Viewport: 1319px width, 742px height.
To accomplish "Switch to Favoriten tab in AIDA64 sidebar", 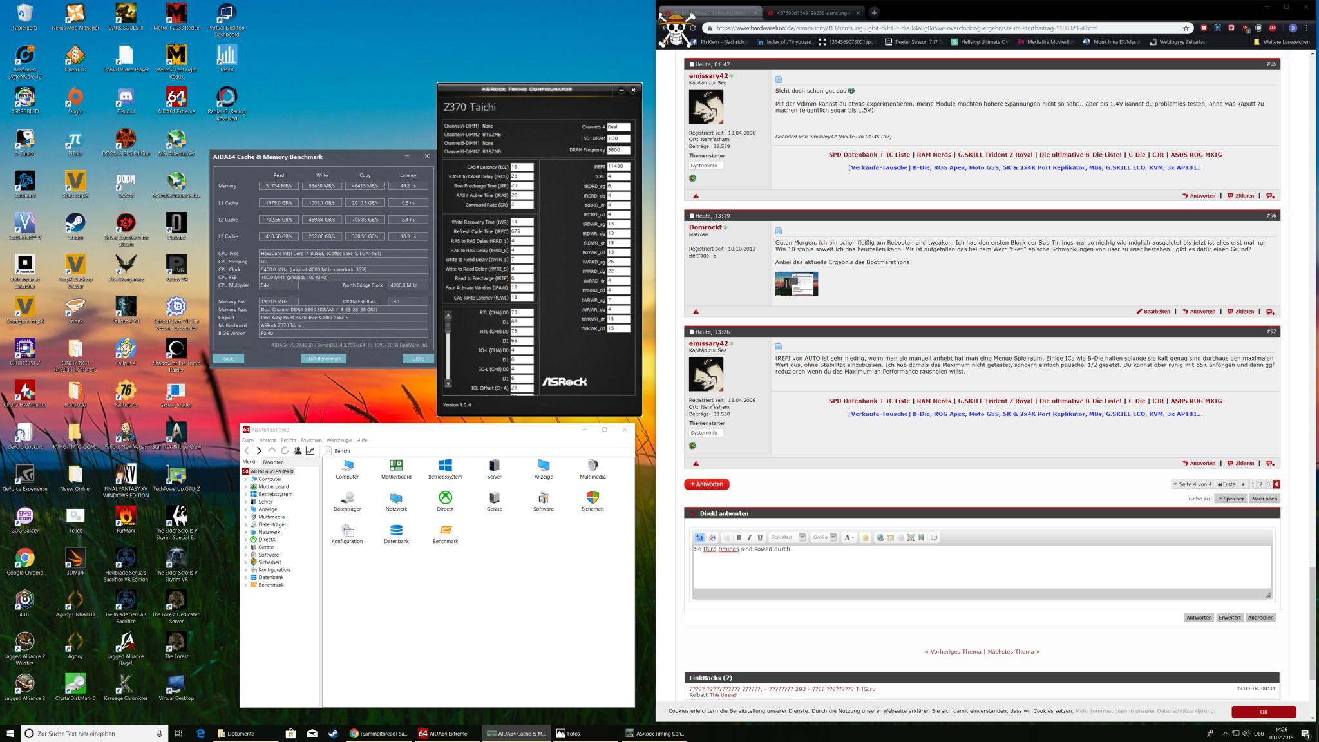I will click(x=273, y=462).
